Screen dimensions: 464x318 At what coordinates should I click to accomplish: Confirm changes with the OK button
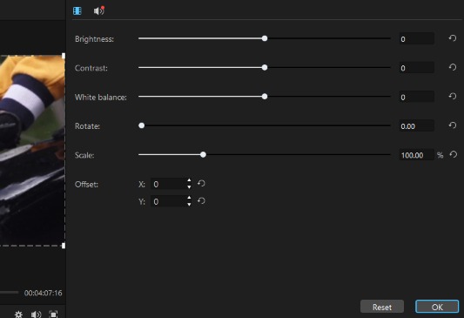tap(437, 307)
